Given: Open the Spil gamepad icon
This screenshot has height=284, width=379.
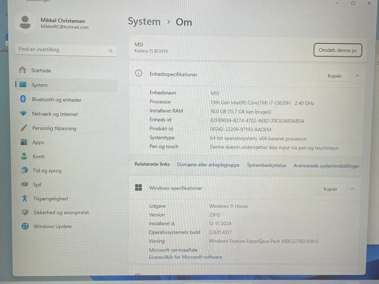Looking at the screenshot, I should (x=25, y=184).
